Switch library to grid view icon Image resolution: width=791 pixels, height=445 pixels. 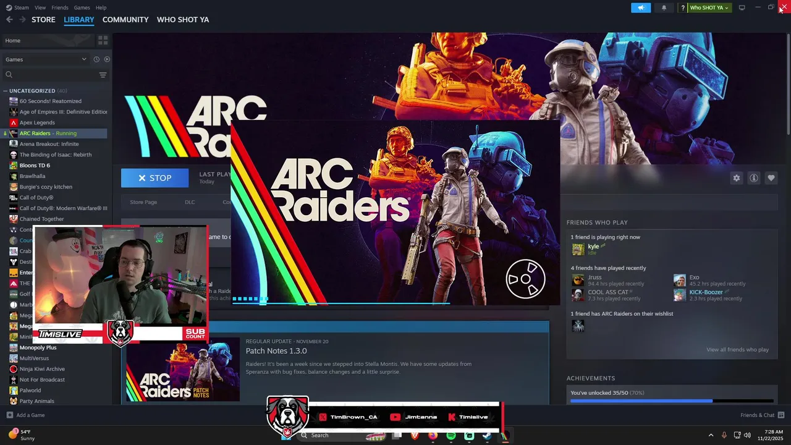[x=103, y=40]
